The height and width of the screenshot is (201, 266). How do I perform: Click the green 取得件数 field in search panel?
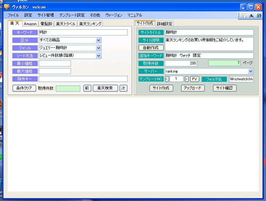point(68,88)
